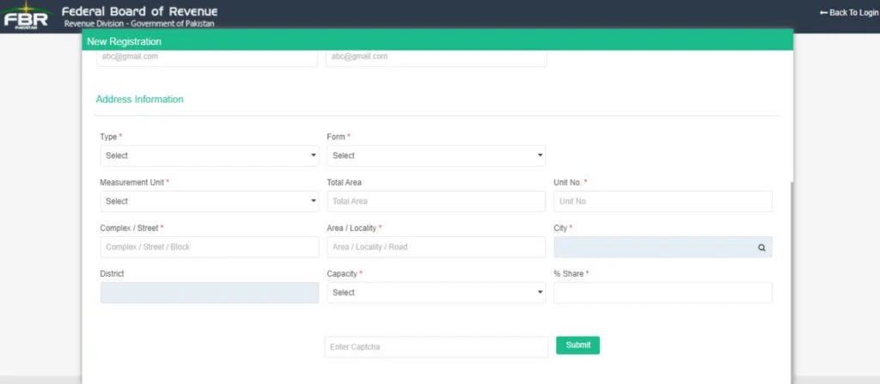
Task: Click the first abc@gmail.com email field
Action: tap(207, 58)
